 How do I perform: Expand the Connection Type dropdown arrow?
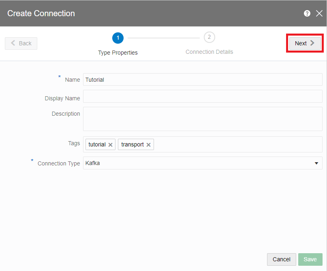[316, 163]
